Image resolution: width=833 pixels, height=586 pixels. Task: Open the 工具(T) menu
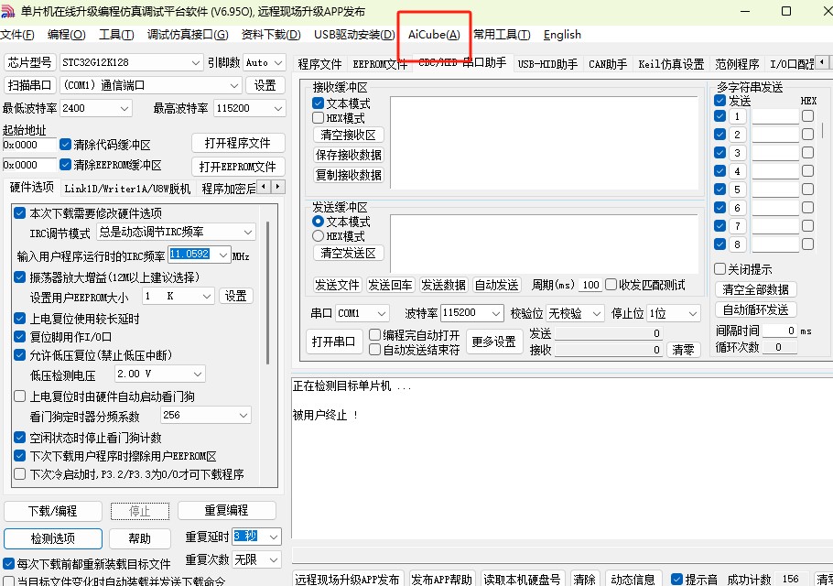click(x=116, y=35)
